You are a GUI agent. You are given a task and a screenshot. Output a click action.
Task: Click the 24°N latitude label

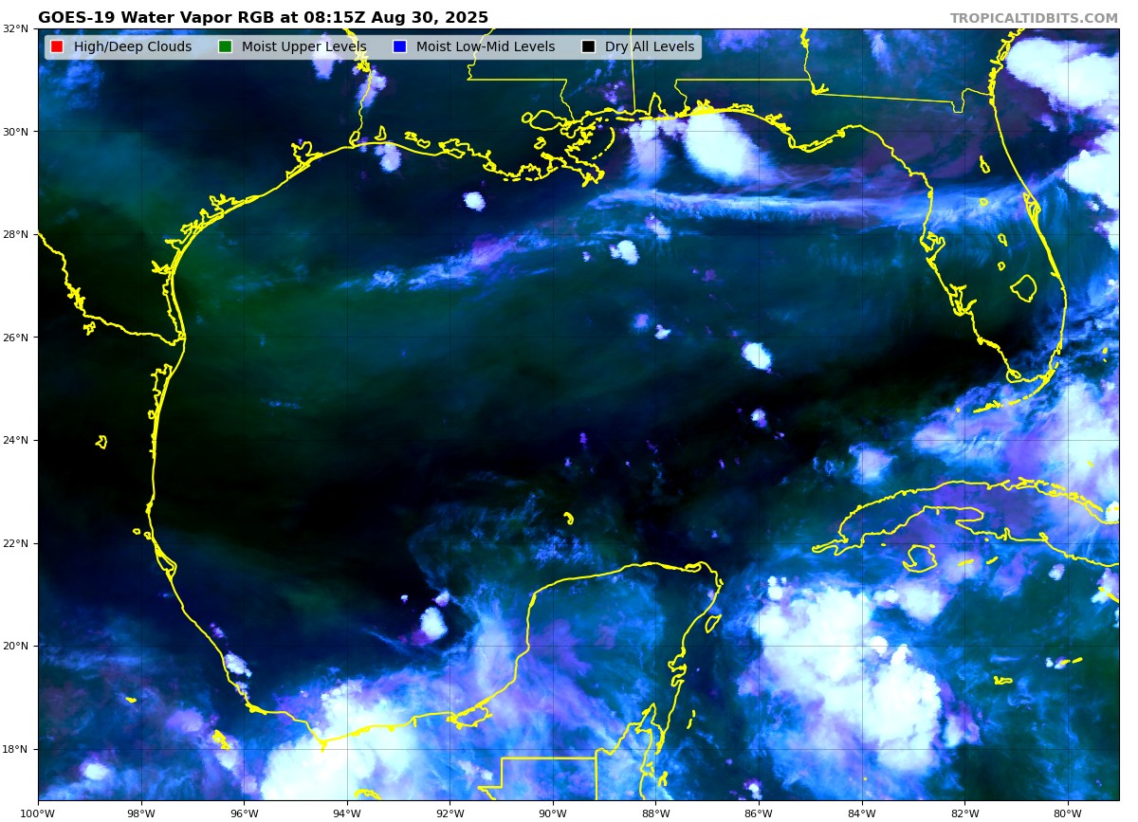click(x=16, y=440)
